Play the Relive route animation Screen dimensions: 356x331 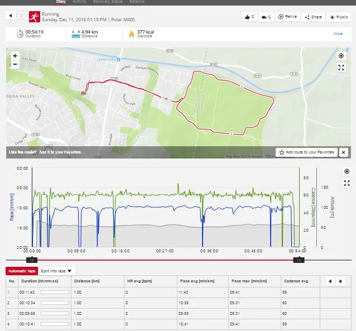(287, 17)
